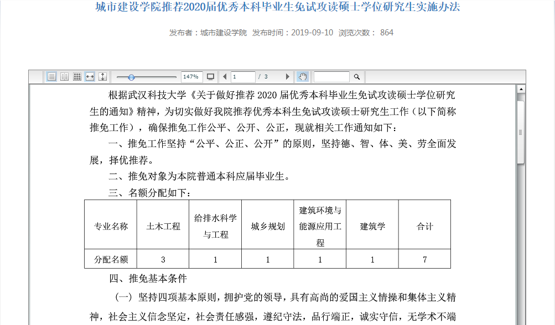Toggle fit-to-height mode
Screen dimensions: 555x325
102,77
